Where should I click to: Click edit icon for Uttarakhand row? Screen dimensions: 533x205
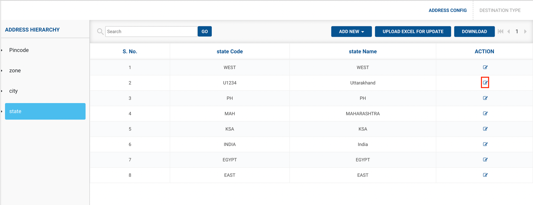point(485,83)
